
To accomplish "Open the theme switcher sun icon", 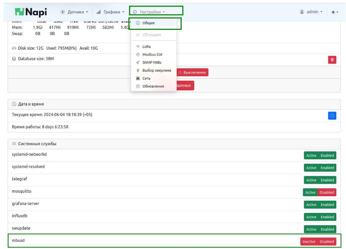I will point(334,12).
